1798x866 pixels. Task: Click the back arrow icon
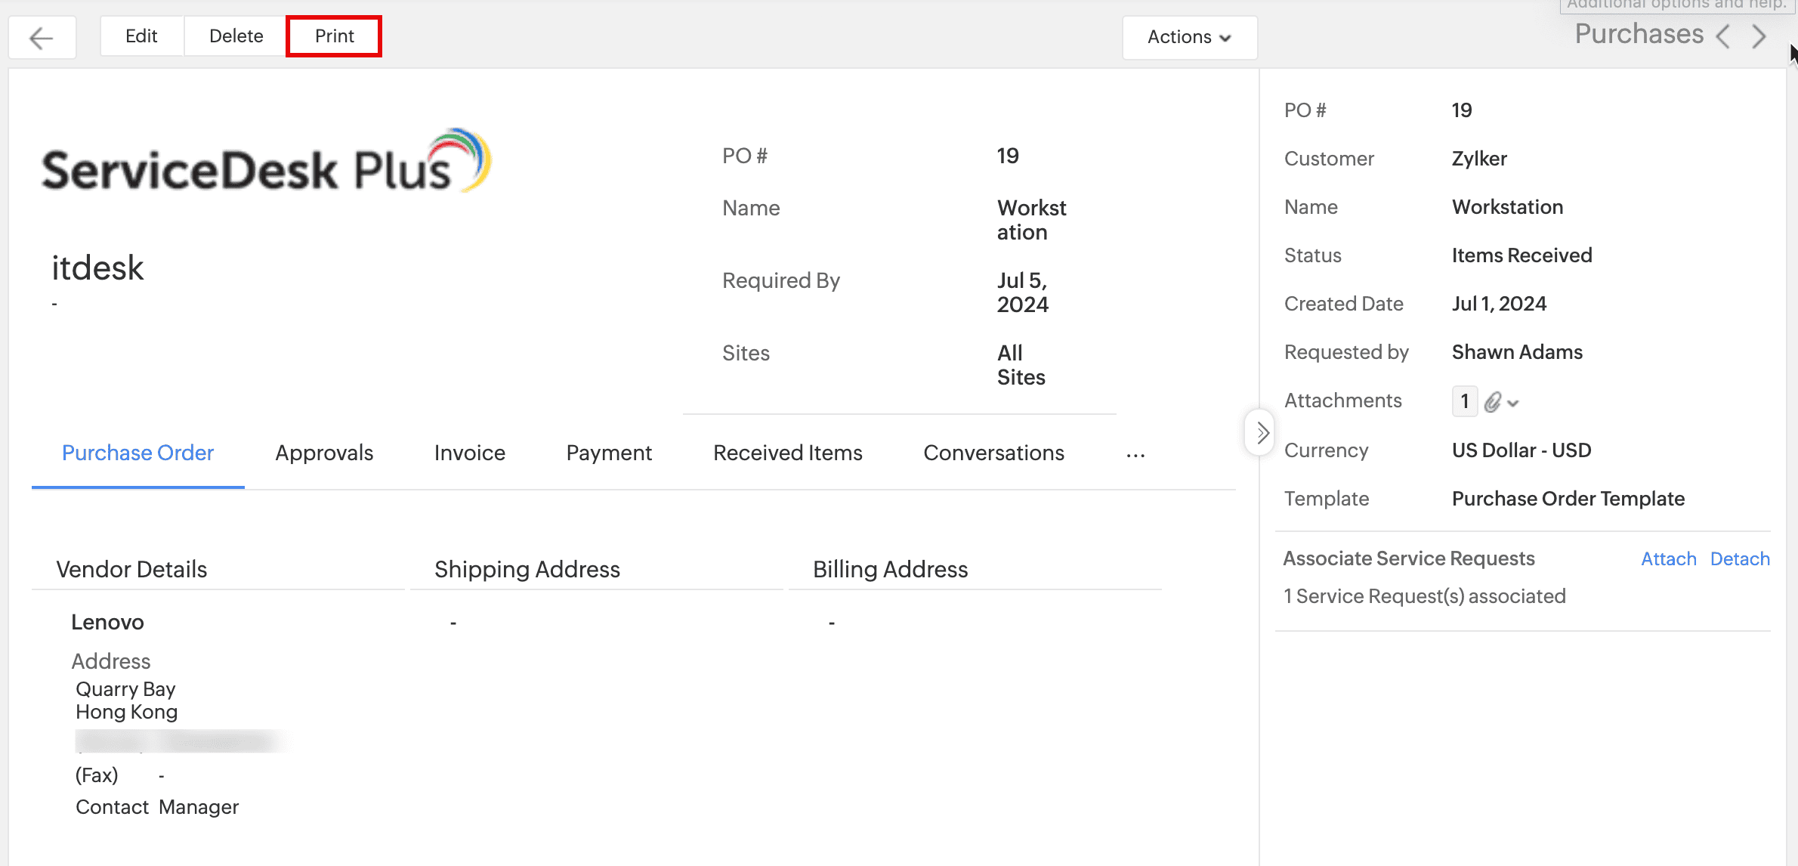(x=42, y=37)
